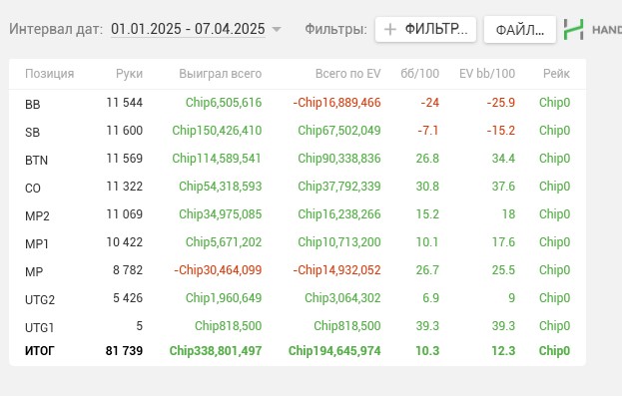This screenshot has height=396, width=622.
Task: Sort by бб/100 column header
Action: (419, 74)
